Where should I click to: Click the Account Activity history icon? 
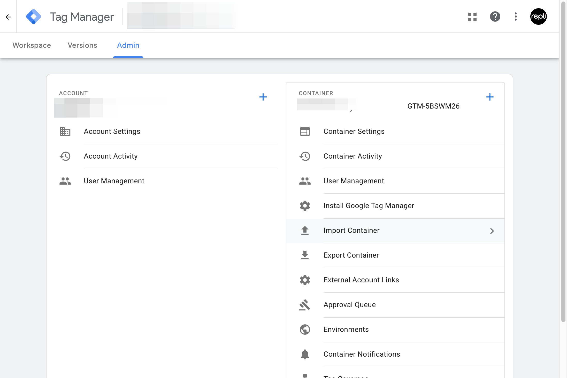pos(65,156)
